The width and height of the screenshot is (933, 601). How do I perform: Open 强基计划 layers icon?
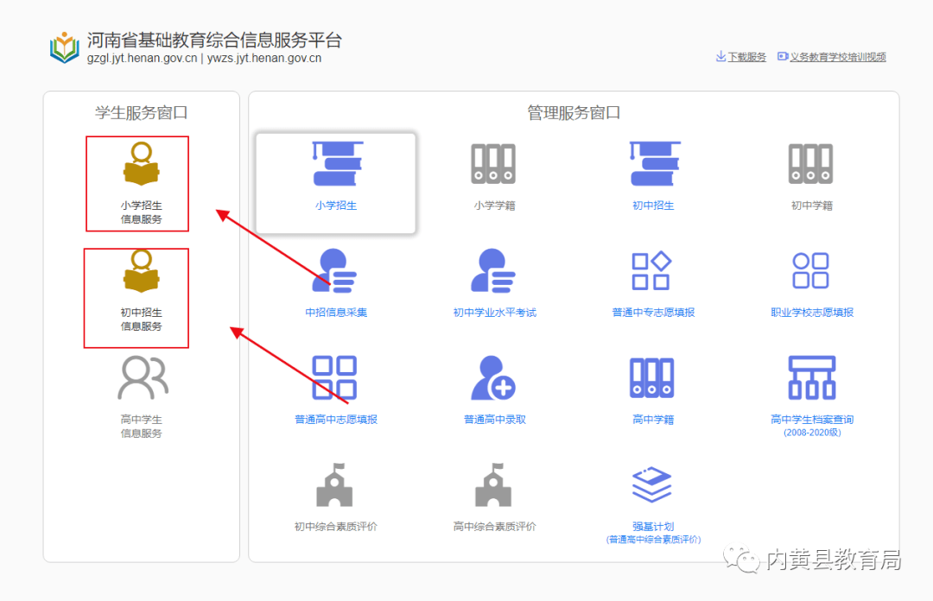click(651, 484)
